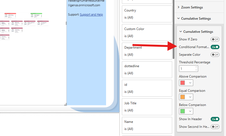The width and height of the screenshot is (226, 136).
Task: Open the Support and Help link
Action: 91,14
